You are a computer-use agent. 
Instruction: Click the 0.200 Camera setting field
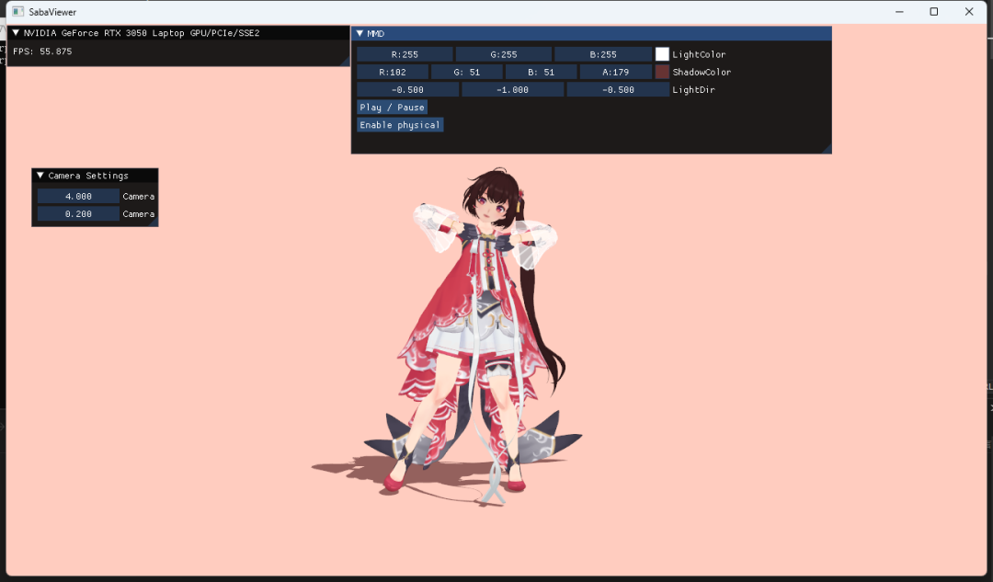77,213
